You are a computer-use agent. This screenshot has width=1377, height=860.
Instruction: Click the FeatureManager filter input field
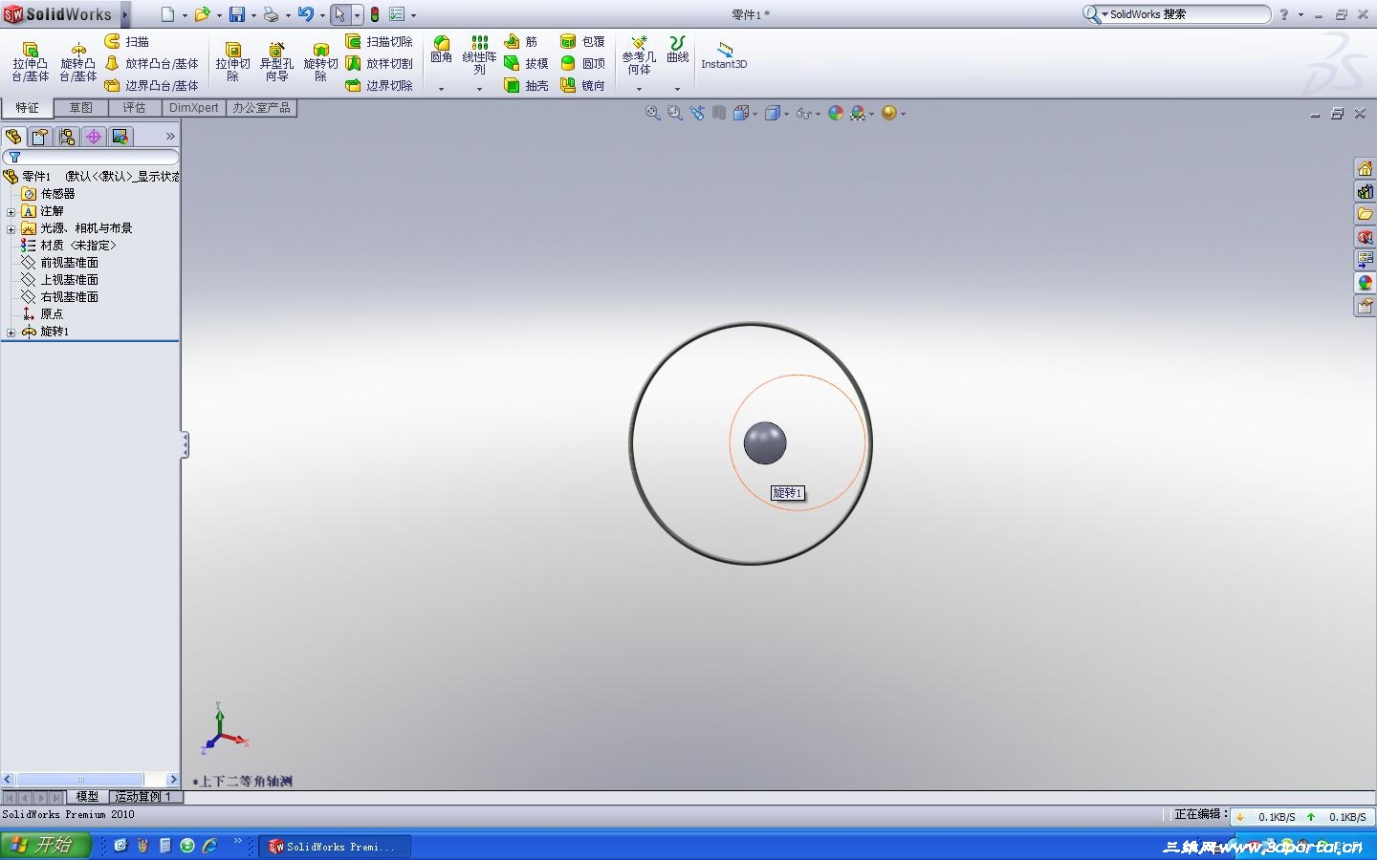tap(91, 157)
